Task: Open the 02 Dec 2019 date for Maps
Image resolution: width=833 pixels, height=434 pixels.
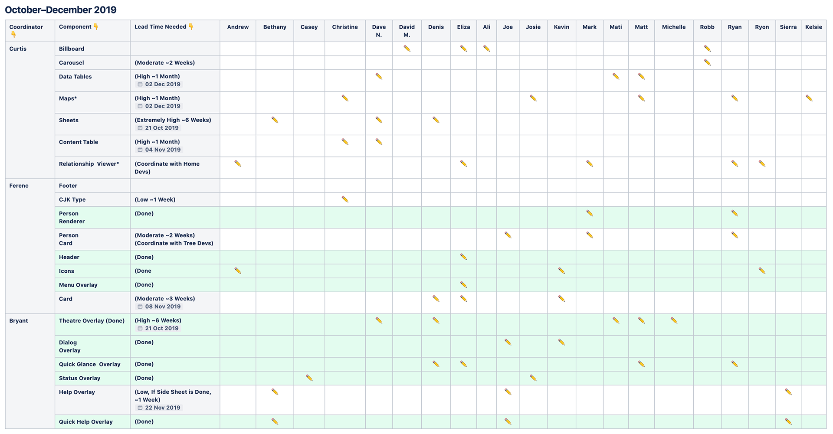Action: [x=159, y=106]
